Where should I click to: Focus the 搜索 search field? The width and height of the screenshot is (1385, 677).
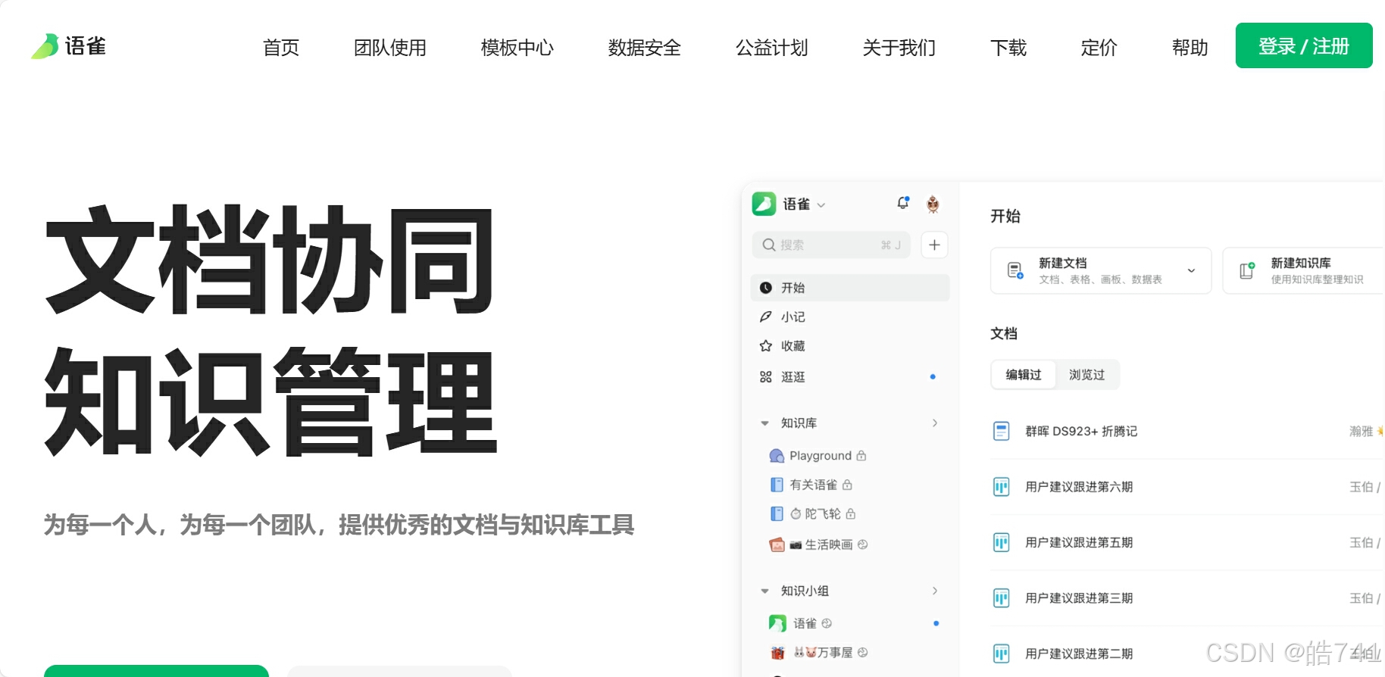coord(831,245)
